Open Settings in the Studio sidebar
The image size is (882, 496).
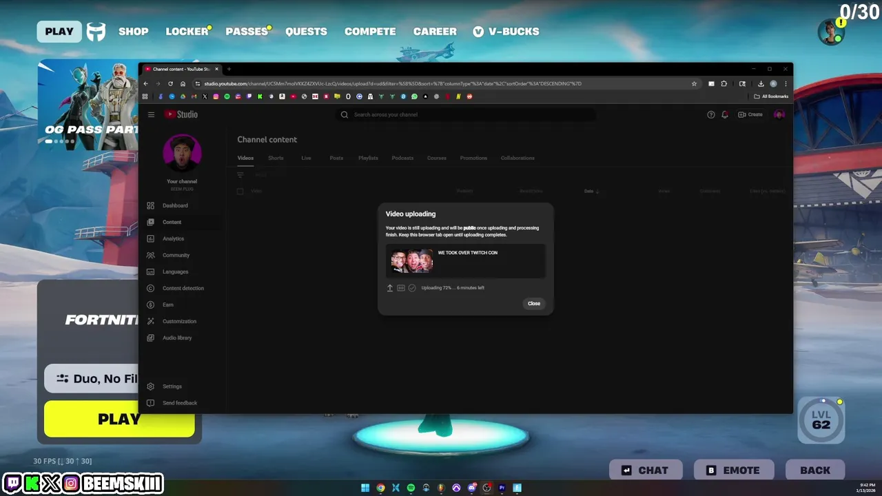(172, 386)
